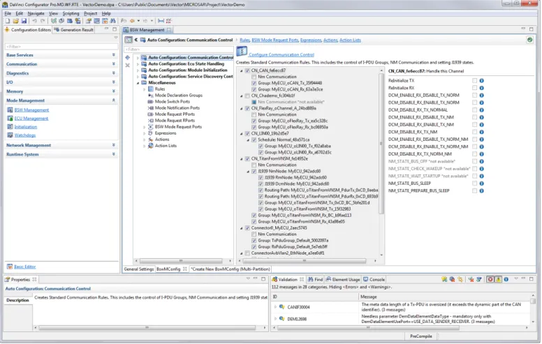The image size is (542, 344).
Task: Toggle CN_LIN00_19b2d5e7 checkbox
Action: point(247,133)
